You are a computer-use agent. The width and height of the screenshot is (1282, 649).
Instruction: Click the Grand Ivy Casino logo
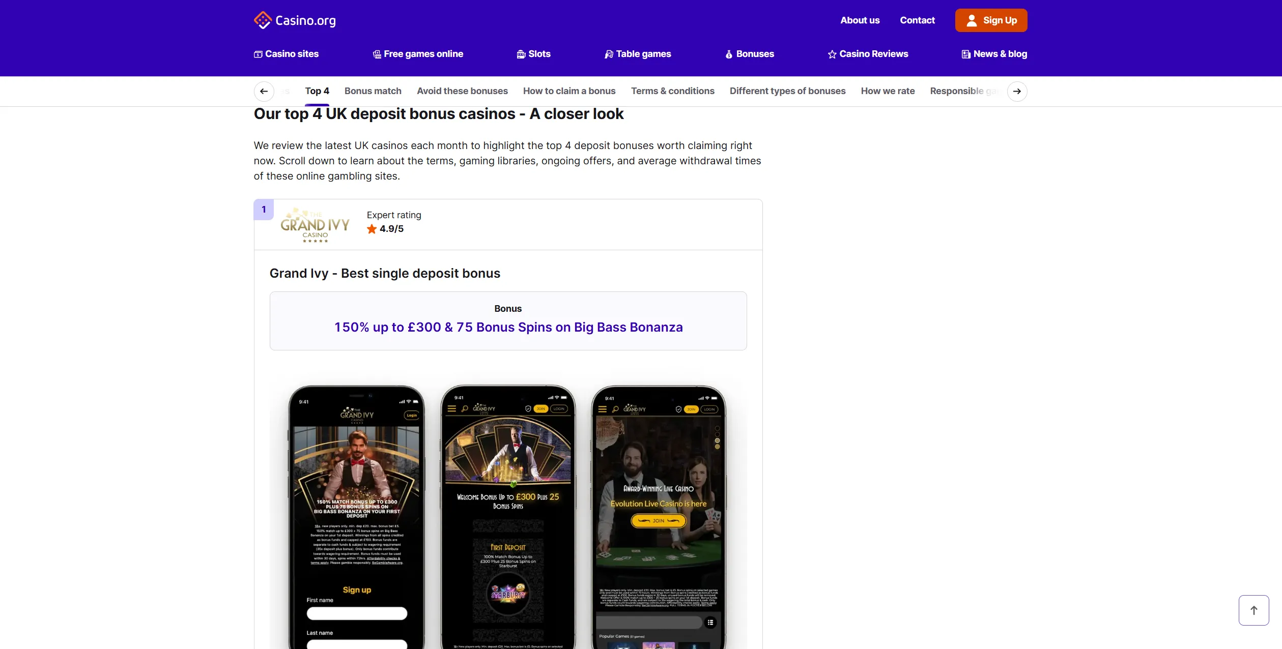pos(315,225)
